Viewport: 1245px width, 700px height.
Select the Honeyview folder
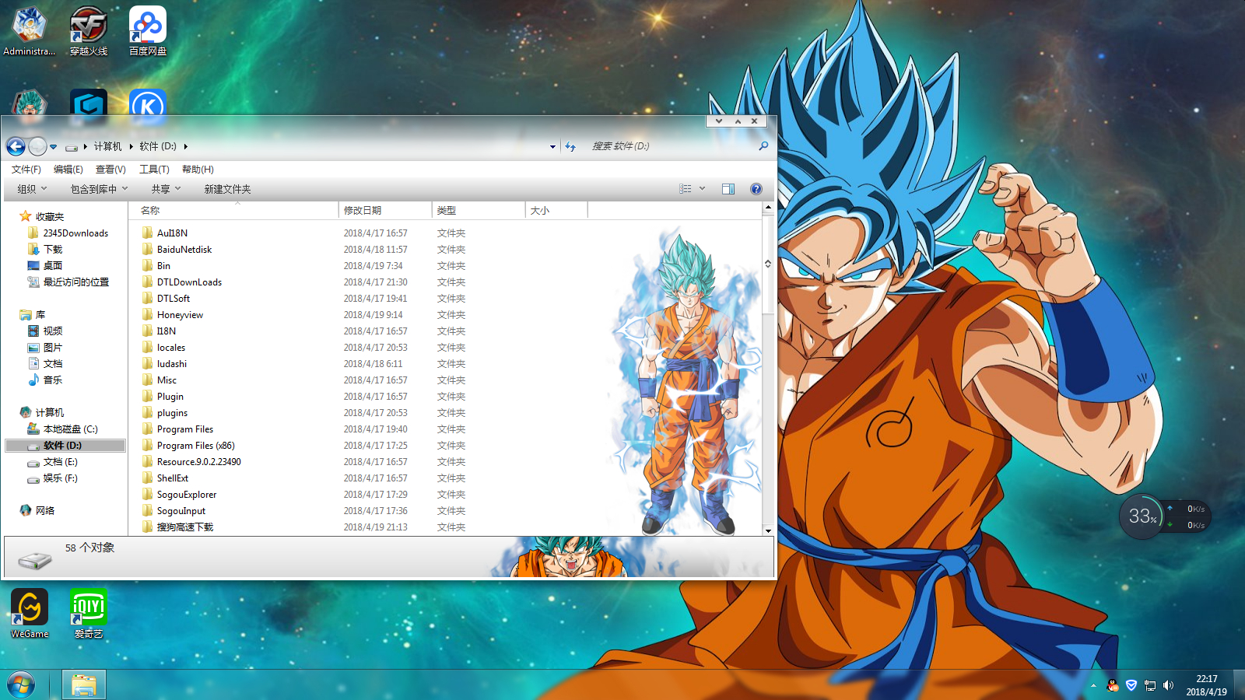pyautogui.click(x=180, y=314)
